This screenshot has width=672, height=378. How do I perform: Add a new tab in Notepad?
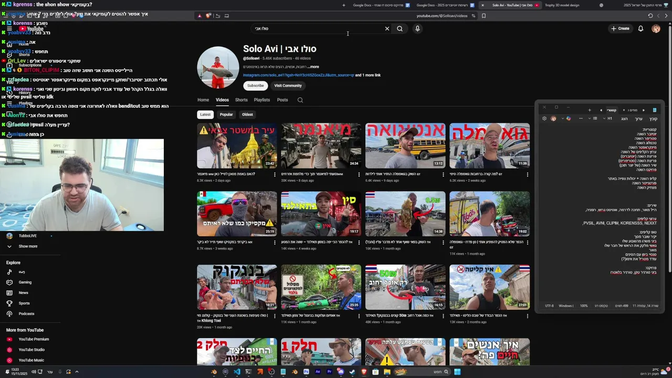pos(590,110)
